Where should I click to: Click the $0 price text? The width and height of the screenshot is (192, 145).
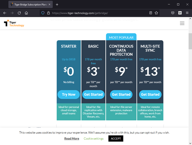69,71
